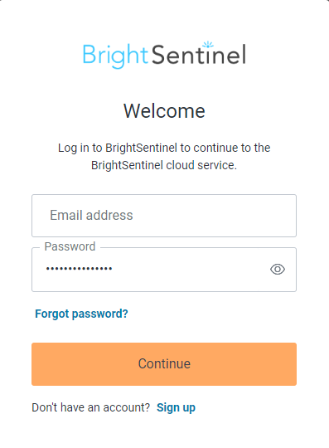Click the empty area left of the eye icon
The image size is (329, 448).
click(191, 269)
